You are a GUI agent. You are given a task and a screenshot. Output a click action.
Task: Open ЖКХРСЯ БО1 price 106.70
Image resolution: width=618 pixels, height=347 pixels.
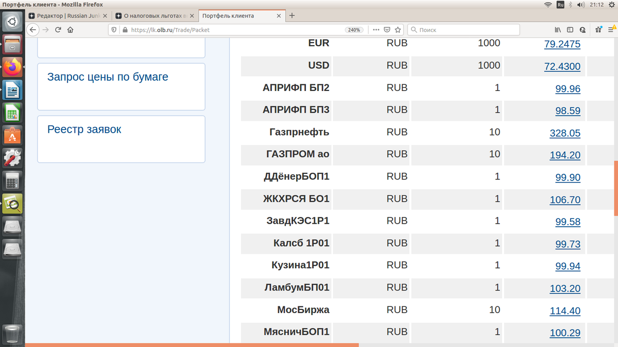[x=565, y=200]
